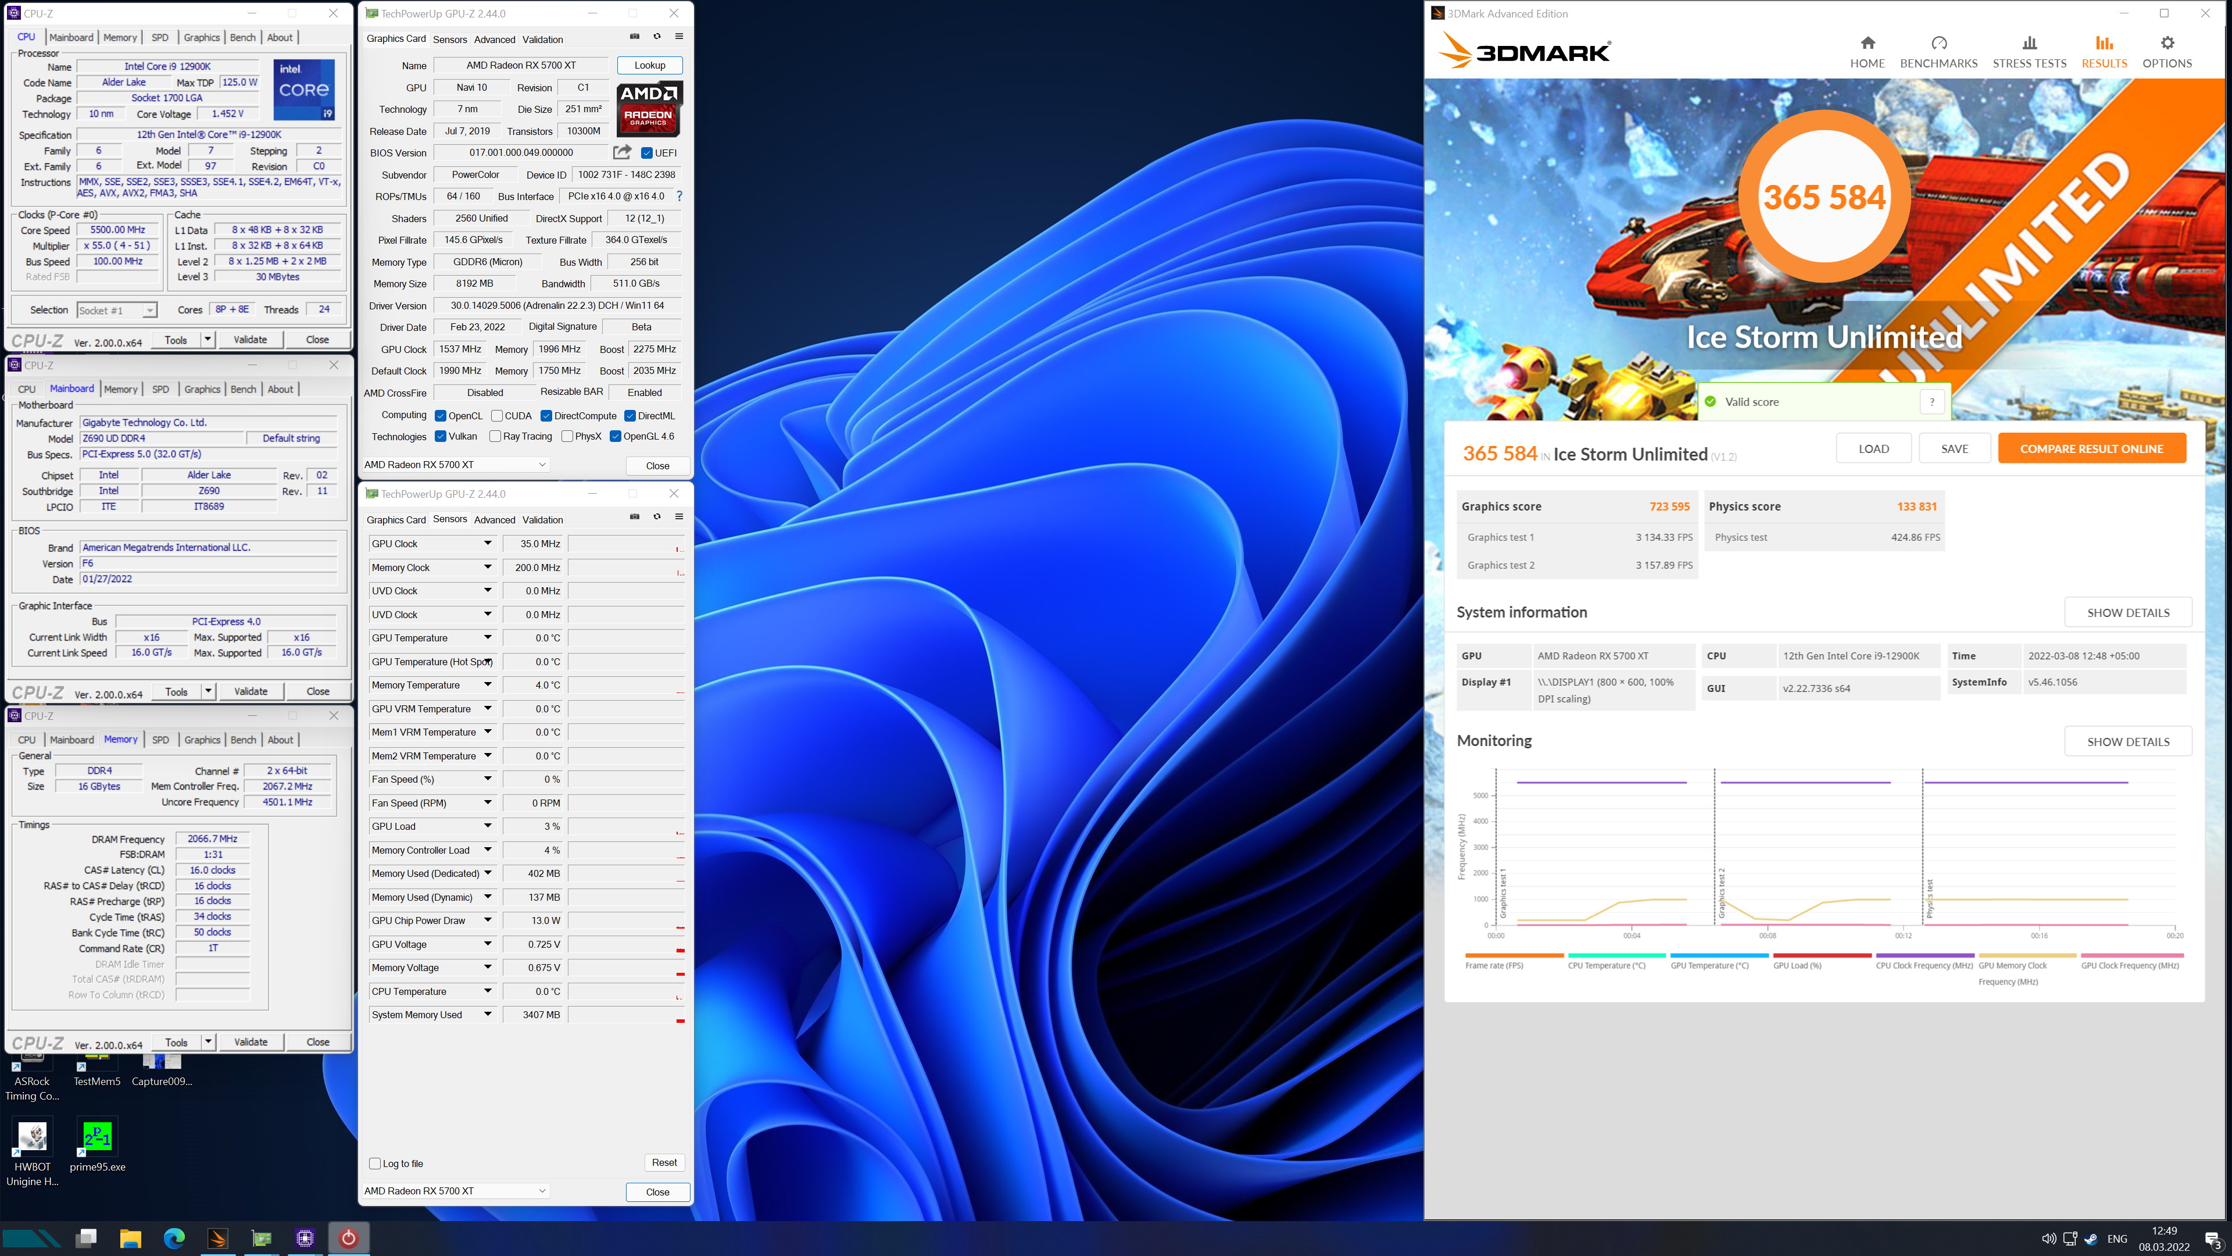Open the 3DMark HOME icon
This screenshot has width=2232, height=1256.
pyautogui.click(x=1867, y=44)
